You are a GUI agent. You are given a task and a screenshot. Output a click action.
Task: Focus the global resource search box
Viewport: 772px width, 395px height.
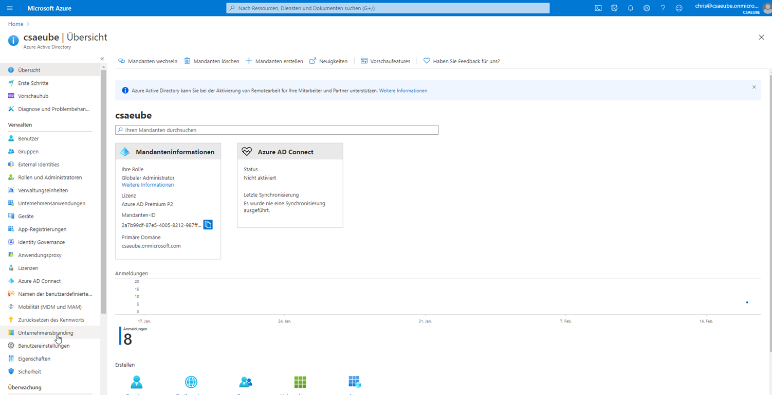(388, 8)
